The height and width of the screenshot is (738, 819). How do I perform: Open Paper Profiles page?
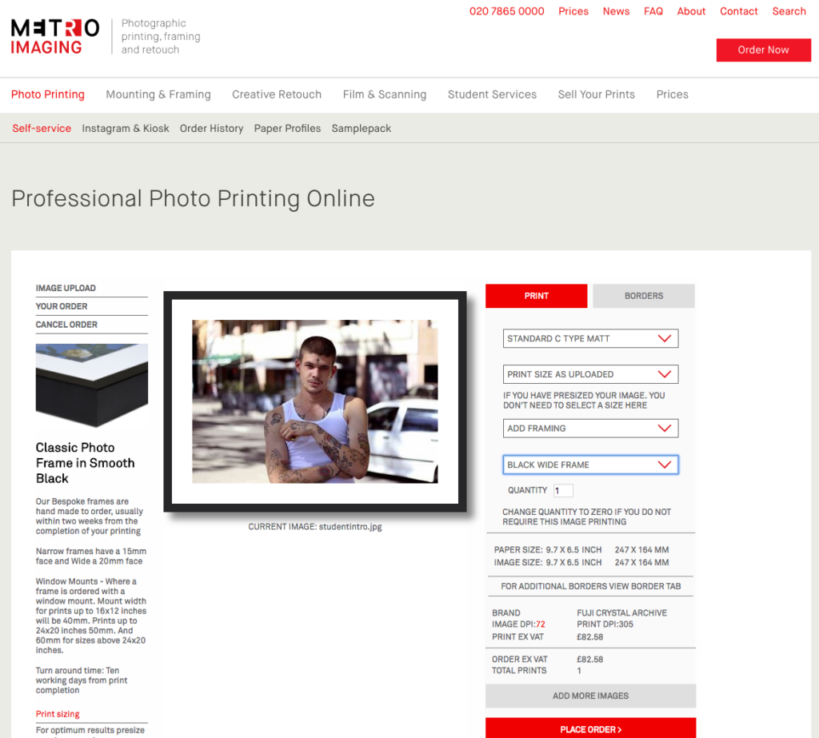click(287, 128)
